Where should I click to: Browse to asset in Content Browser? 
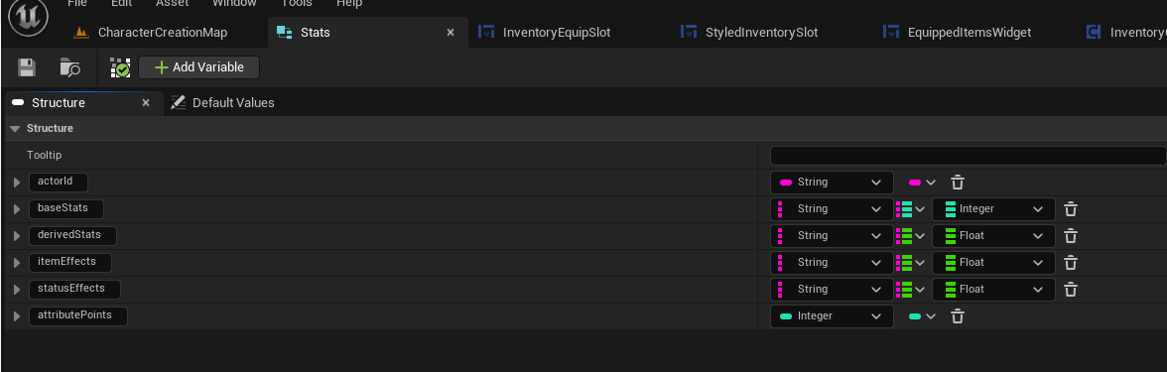(x=69, y=67)
